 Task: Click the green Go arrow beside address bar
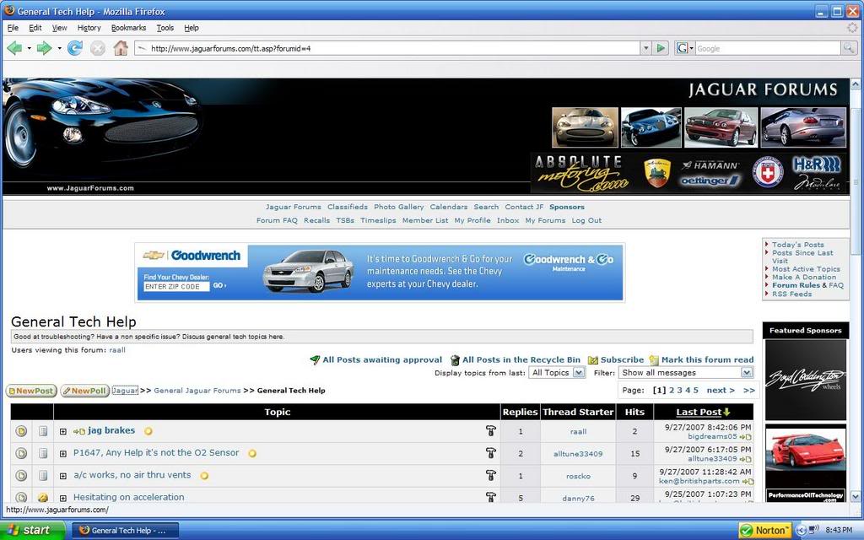click(x=661, y=48)
